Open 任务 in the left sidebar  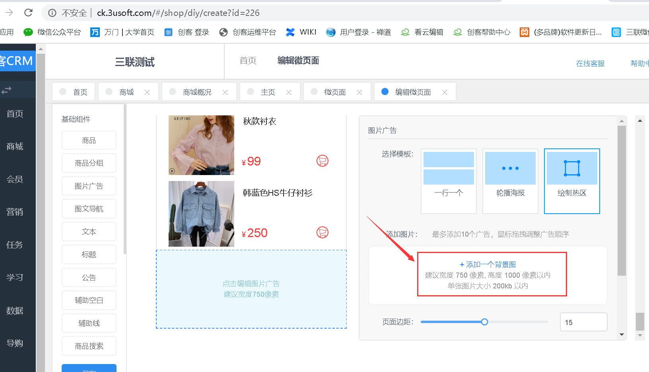15,245
